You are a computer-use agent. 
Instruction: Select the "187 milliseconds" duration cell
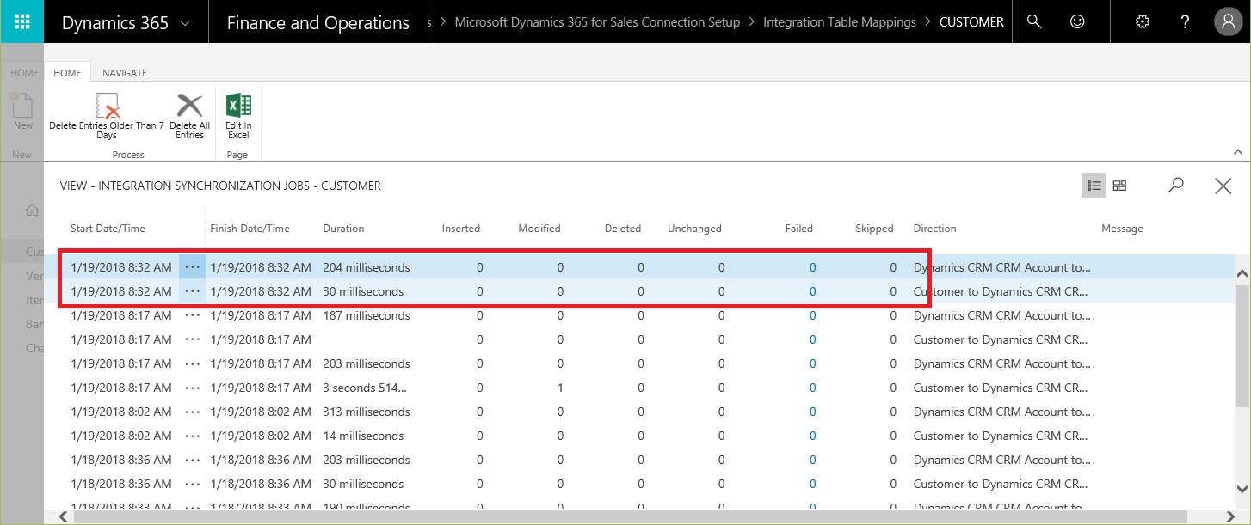pos(367,315)
